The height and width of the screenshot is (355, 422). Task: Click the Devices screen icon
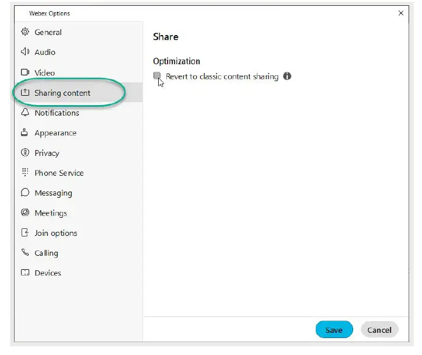point(25,272)
